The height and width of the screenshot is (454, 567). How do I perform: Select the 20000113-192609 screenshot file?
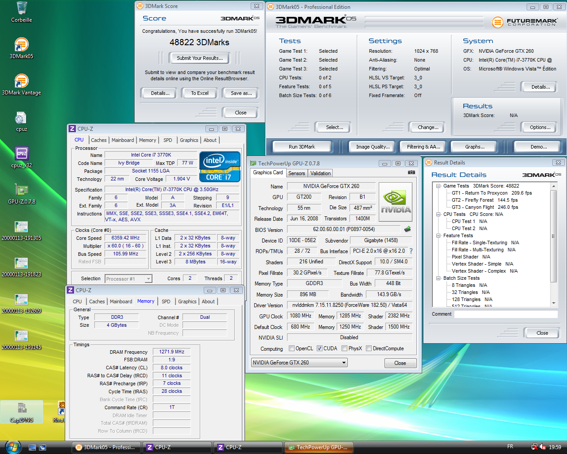pyautogui.click(x=21, y=303)
